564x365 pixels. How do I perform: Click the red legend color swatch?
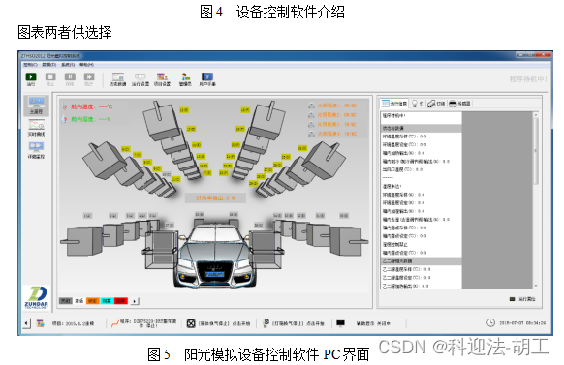point(121,301)
